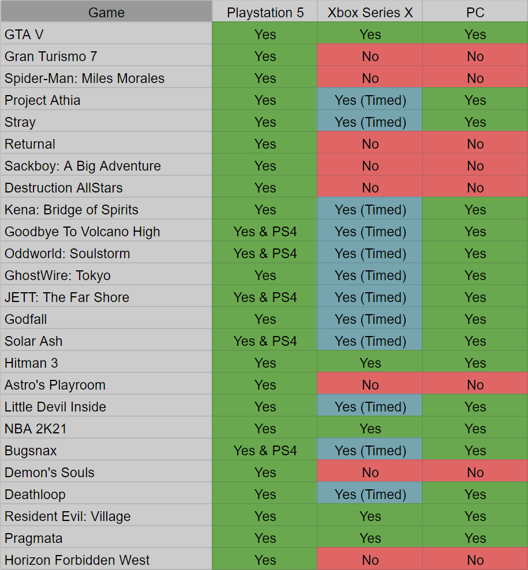This screenshot has height=570, width=528.
Task: Click the GhostWire: Tokyo row label
Action: (106, 275)
